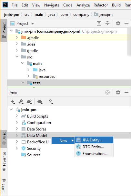
Task: Click the Jmix plus New button
Action: click(x=13, y=102)
